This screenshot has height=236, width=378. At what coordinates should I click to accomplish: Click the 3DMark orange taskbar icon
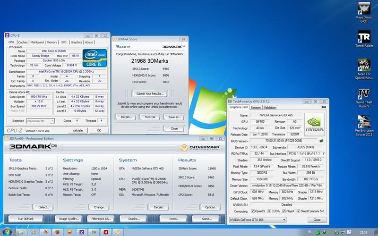[x=118, y=232]
